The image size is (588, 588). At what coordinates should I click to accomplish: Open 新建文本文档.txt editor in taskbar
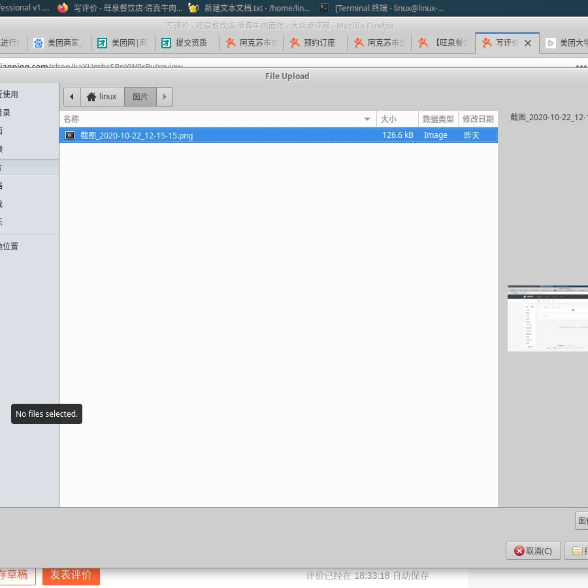pyautogui.click(x=250, y=8)
